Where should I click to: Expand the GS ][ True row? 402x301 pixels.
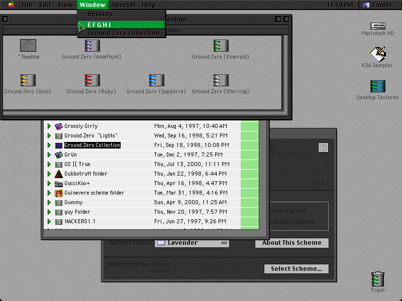click(49, 165)
